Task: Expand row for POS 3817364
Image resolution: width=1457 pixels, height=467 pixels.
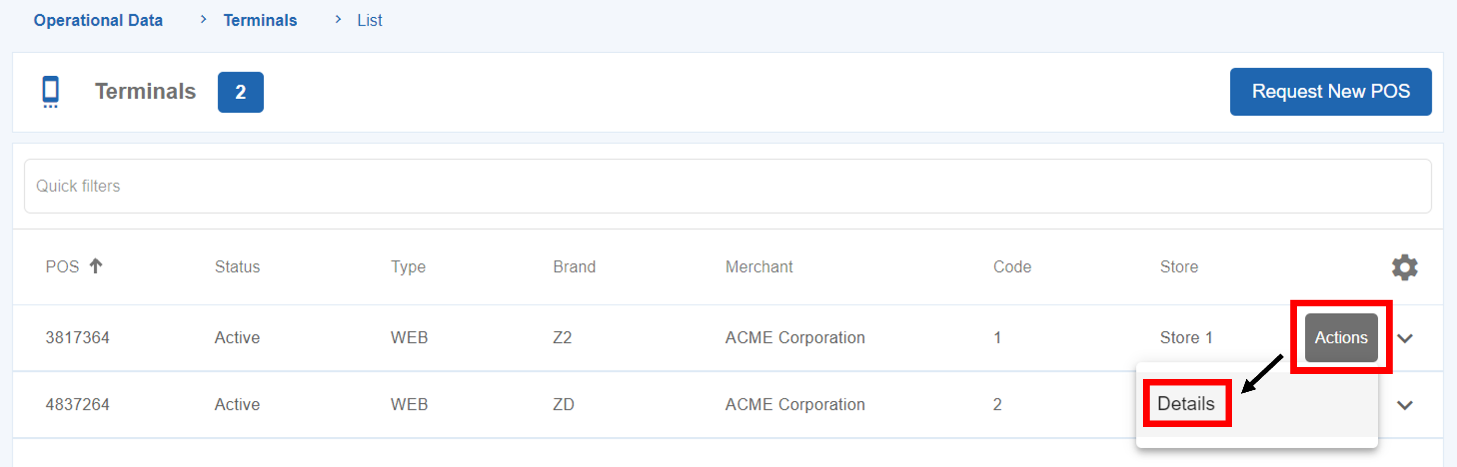Action: [x=1404, y=338]
